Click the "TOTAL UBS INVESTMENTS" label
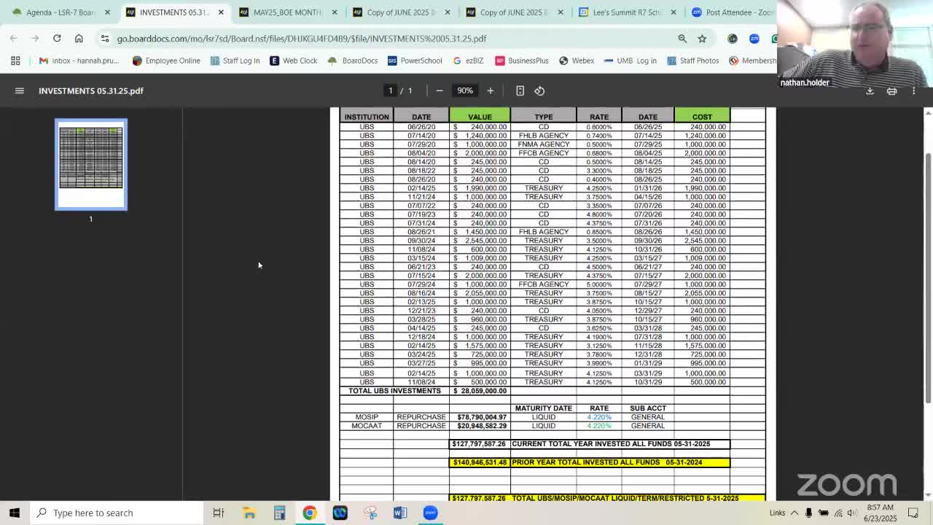The height and width of the screenshot is (525, 933). coord(394,391)
